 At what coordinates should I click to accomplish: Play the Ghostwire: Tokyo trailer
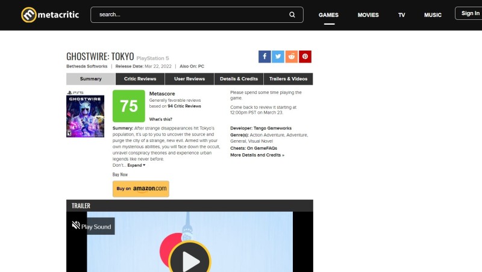[190, 261]
